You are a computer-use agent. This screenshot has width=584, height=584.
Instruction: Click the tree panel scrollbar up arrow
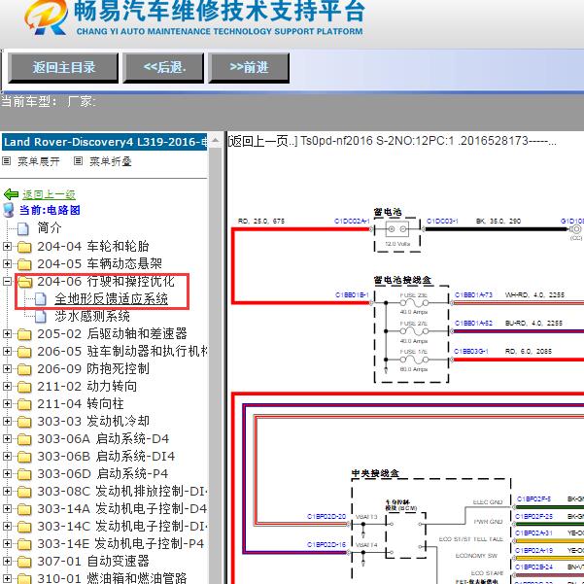pos(216,141)
